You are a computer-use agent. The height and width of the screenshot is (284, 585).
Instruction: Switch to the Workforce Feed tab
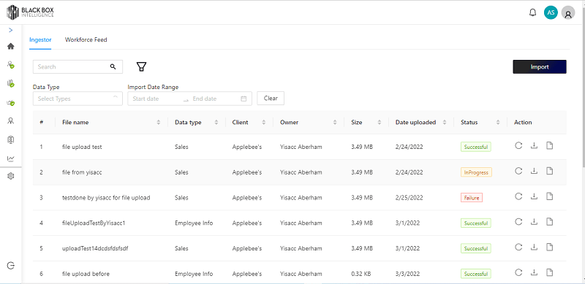[86, 39]
